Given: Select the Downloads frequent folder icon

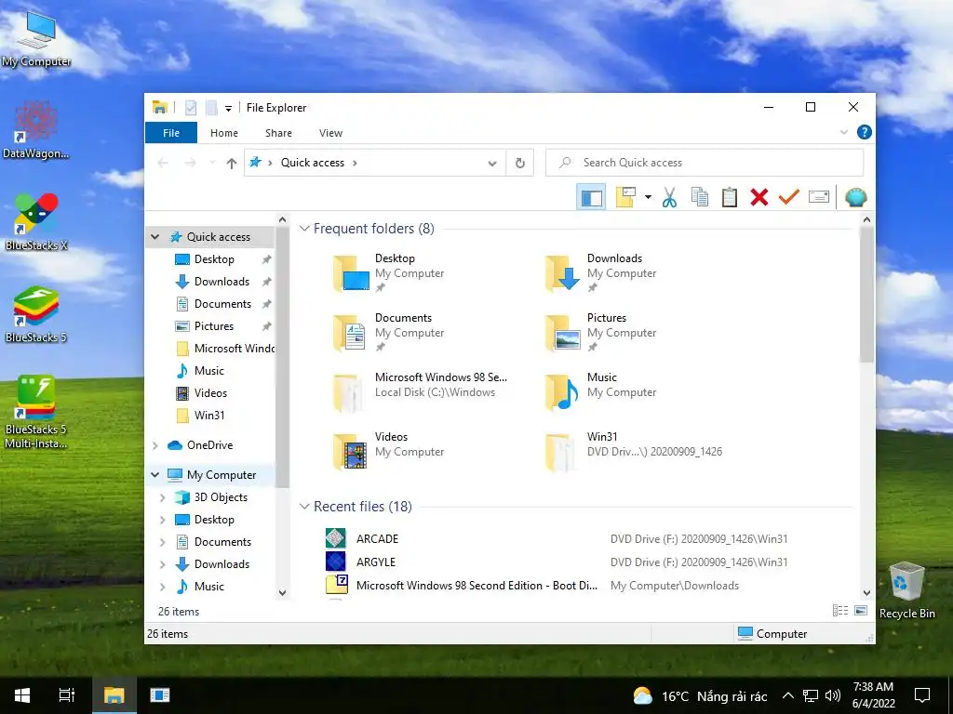Looking at the screenshot, I should (x=563, y=273).
